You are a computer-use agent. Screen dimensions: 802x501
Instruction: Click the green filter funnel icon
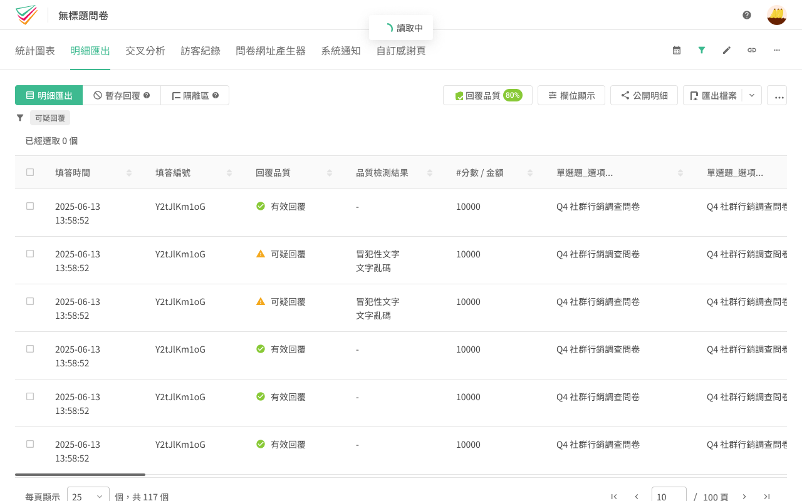(x=702, y=50)
